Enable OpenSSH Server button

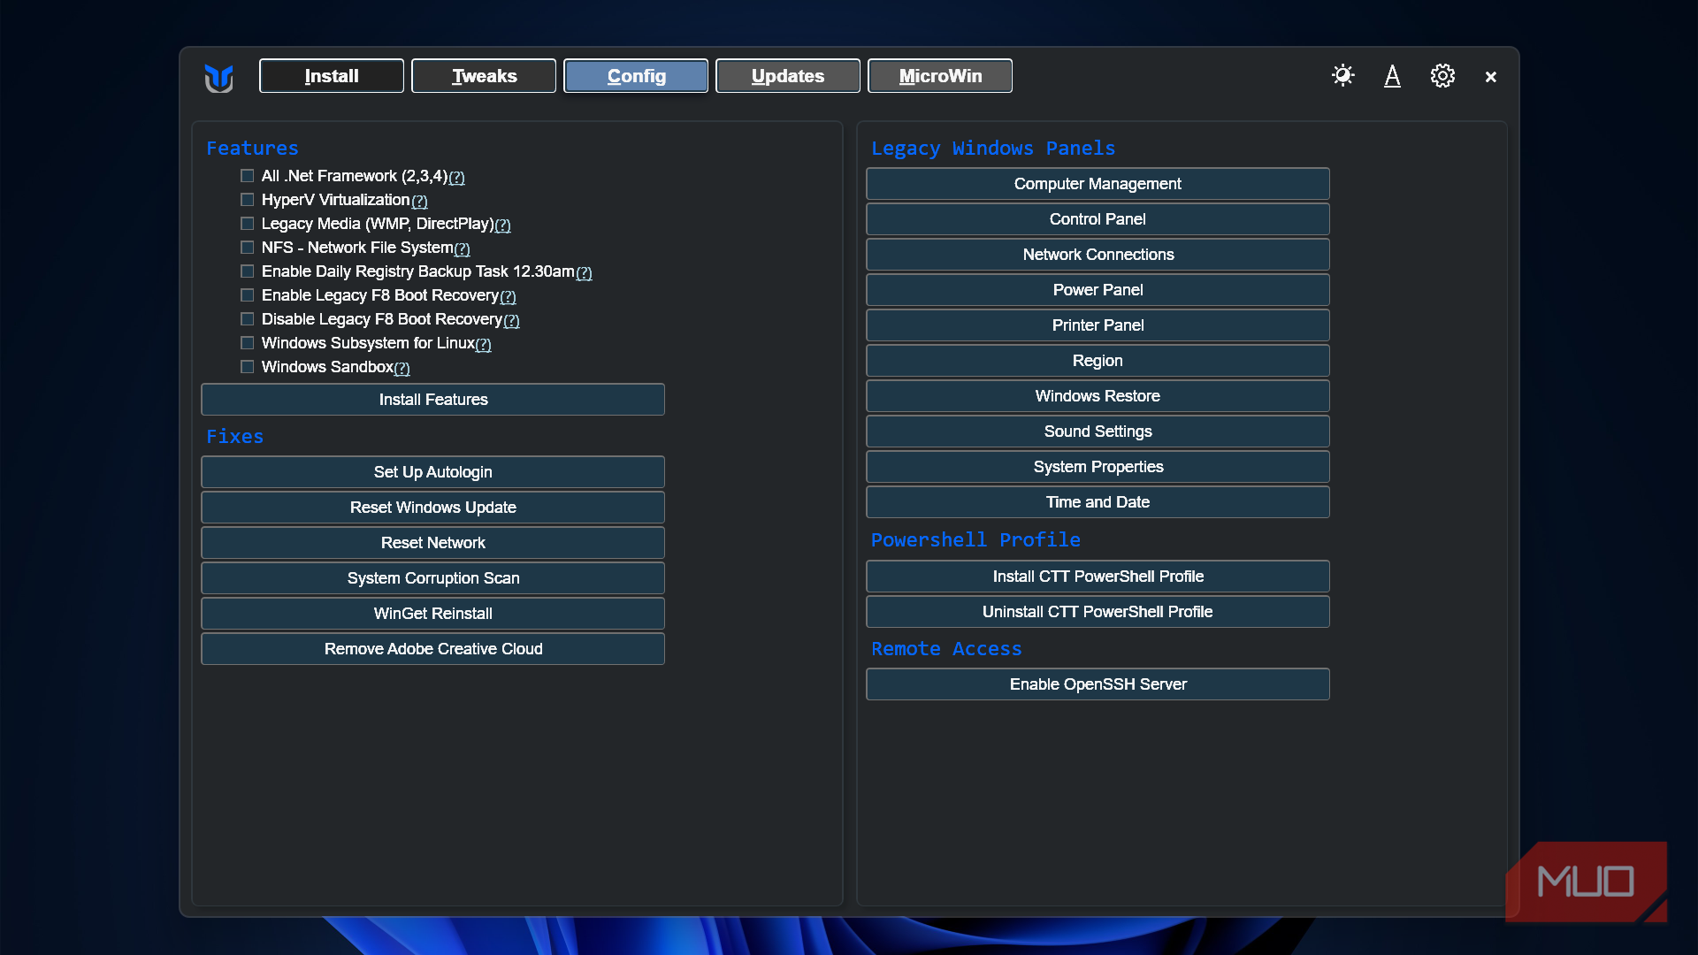(1098, 684)
